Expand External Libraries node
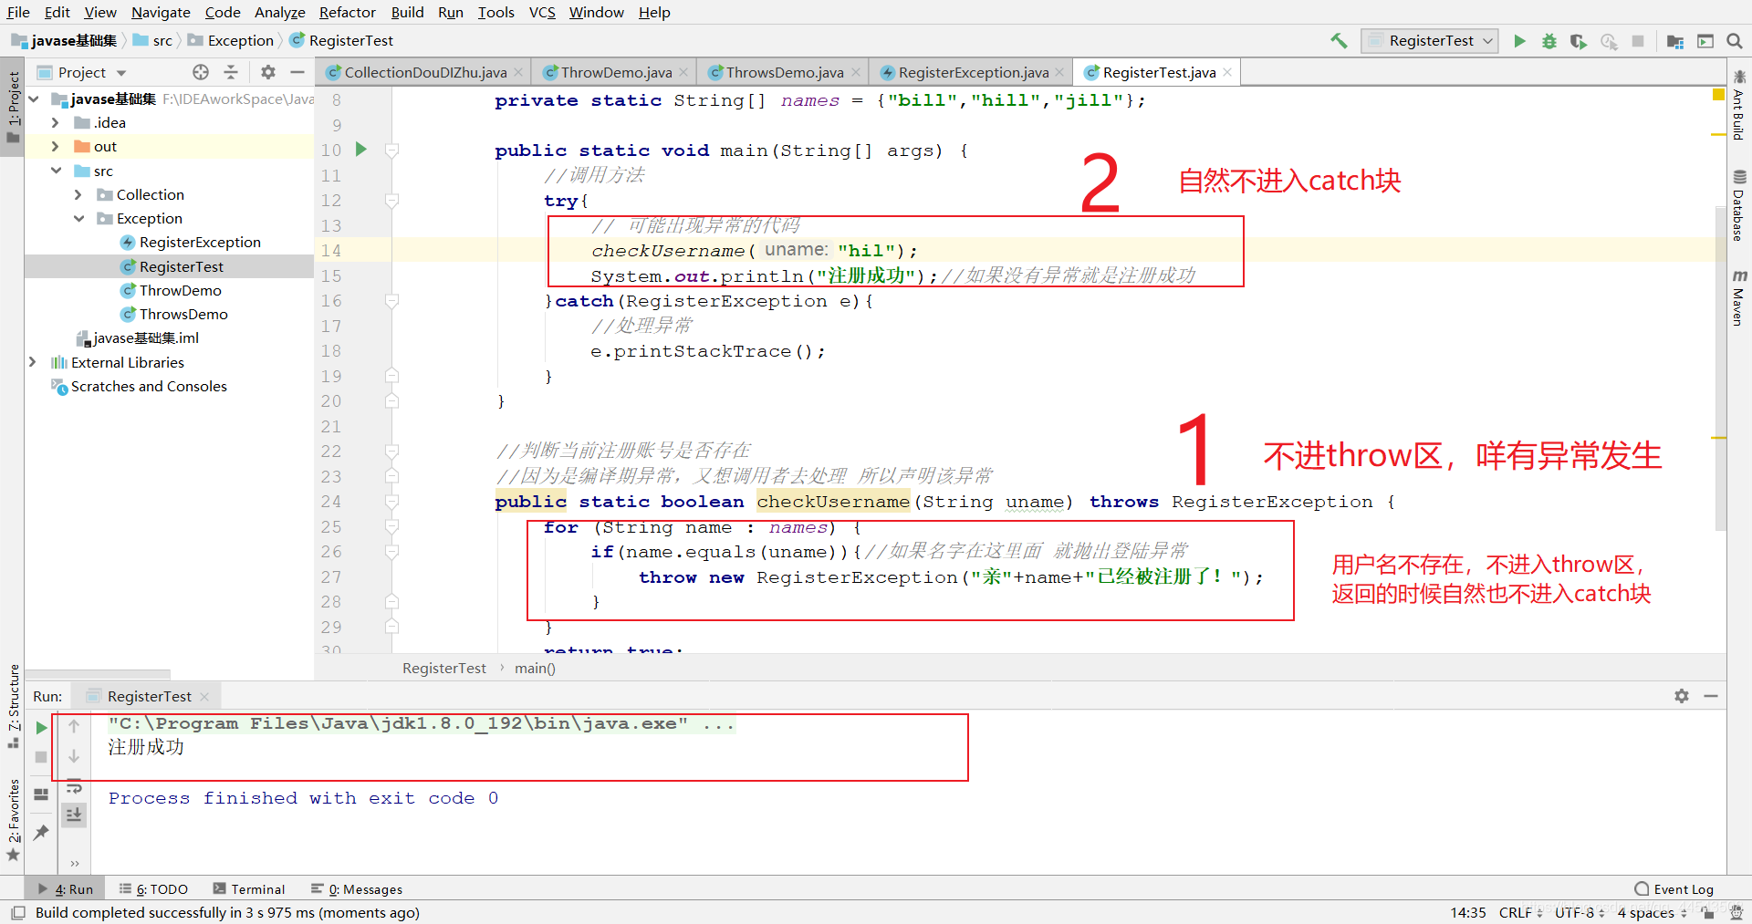The height and width of the screenshot is (924, 1752). [x=34, y=362]
